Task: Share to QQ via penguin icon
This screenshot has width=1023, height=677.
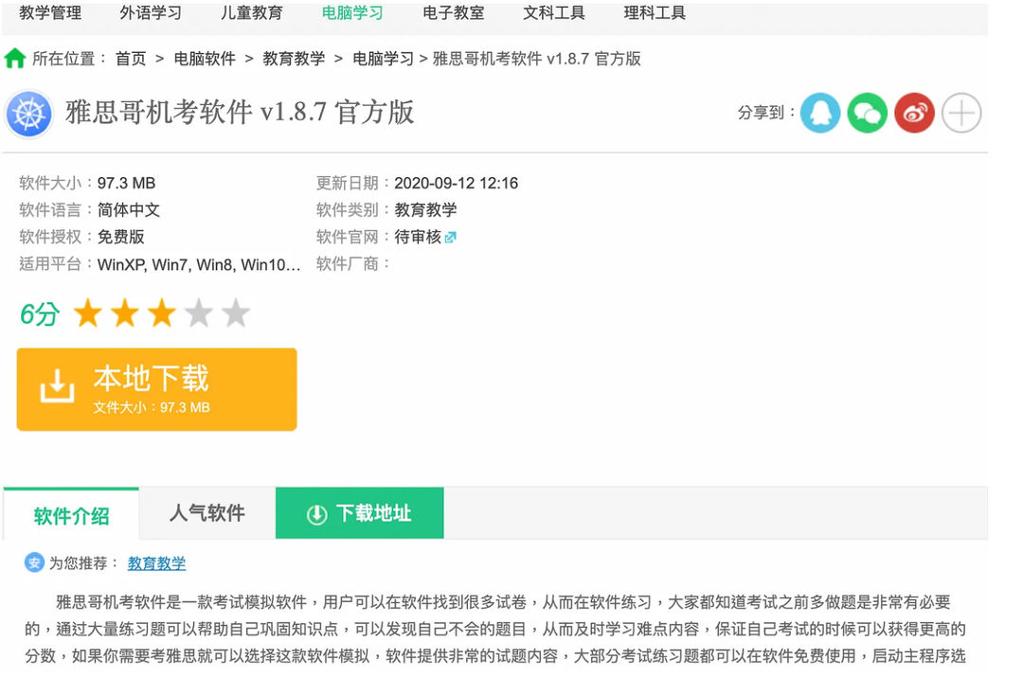Action: pos(820,113)
